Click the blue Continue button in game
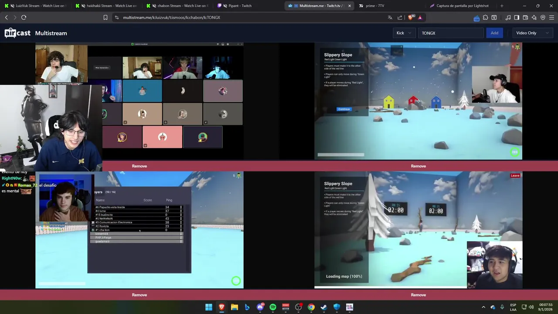 [x=344, y=109]
